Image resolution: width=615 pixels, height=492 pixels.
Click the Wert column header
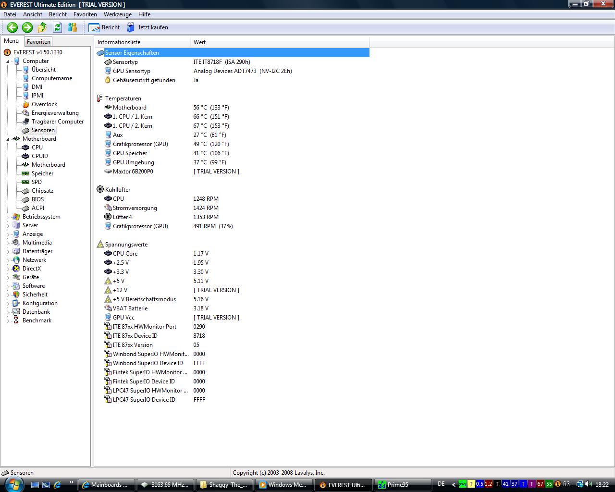(280, 42)
